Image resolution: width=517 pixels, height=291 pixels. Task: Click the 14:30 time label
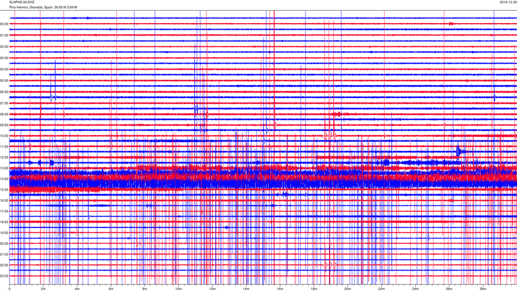4,179
